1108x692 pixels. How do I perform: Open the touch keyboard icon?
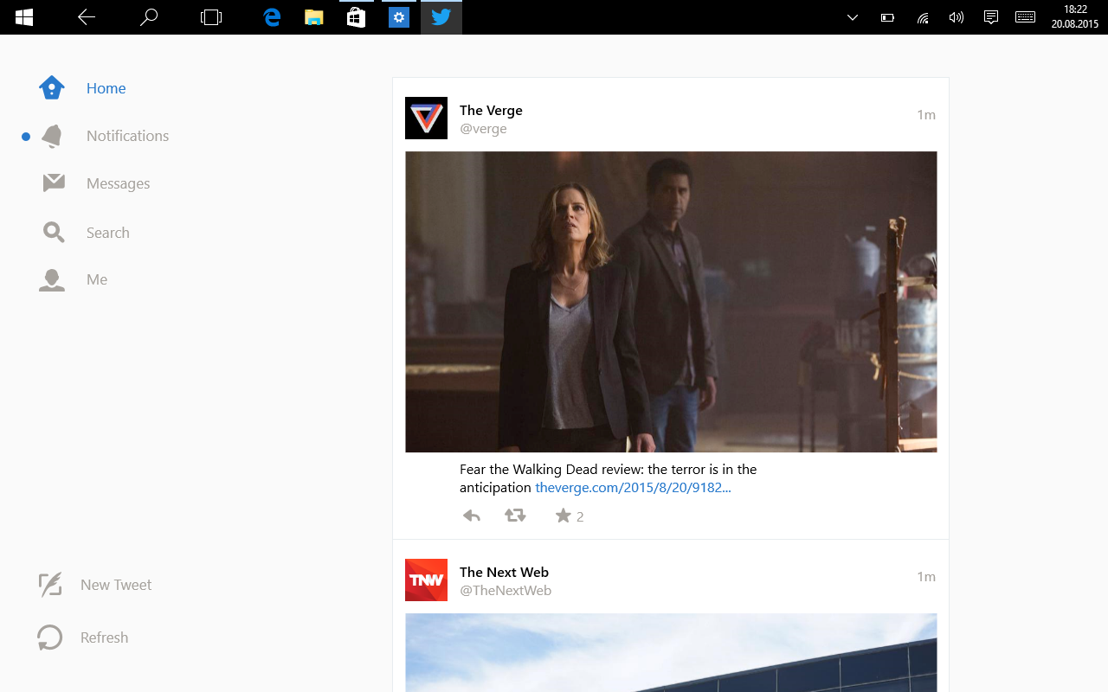tap(1026, 17)
